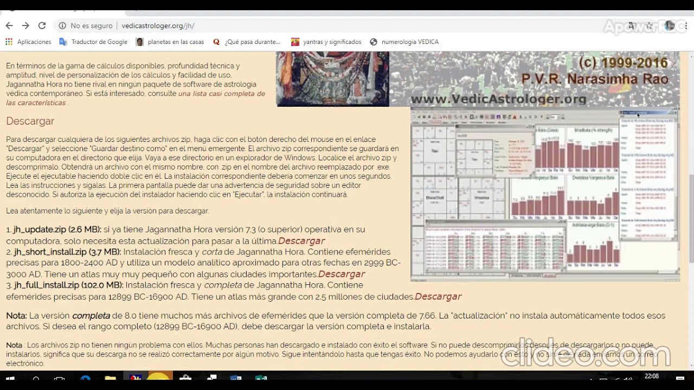Click the page vertical scrollbar
This screenshot has height=390, width=694.
pyautogui.click(x=690, y=211)
